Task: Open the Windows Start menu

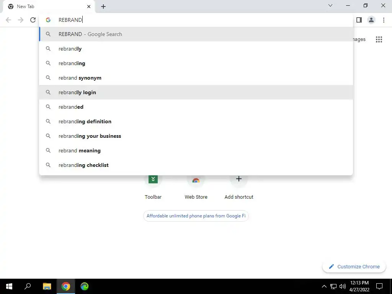Action: tap(9, 286)
